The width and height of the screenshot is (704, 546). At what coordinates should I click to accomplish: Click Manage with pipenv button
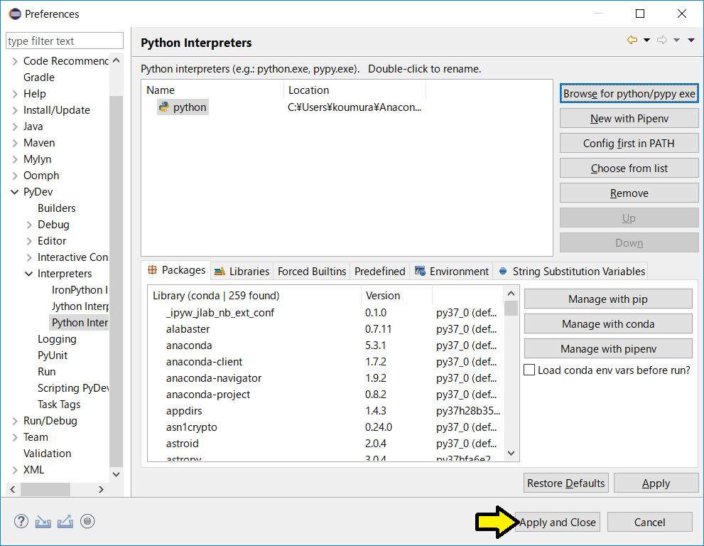click(608, 349)
